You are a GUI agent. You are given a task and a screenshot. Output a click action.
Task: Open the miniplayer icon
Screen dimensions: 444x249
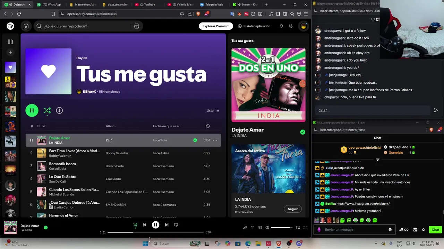click(298, 228)
